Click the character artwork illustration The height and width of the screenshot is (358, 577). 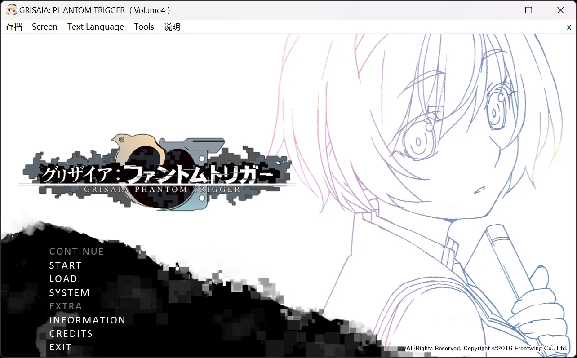[449, 135]
